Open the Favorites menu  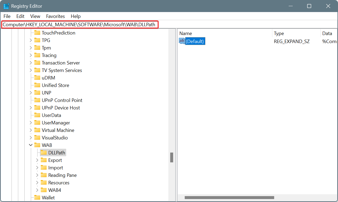55,16
